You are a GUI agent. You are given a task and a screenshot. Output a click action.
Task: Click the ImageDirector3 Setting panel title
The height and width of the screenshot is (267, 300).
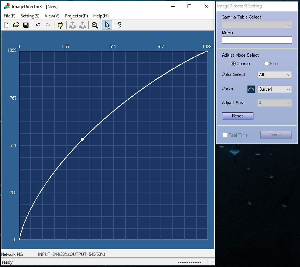[x=239, y=6]
